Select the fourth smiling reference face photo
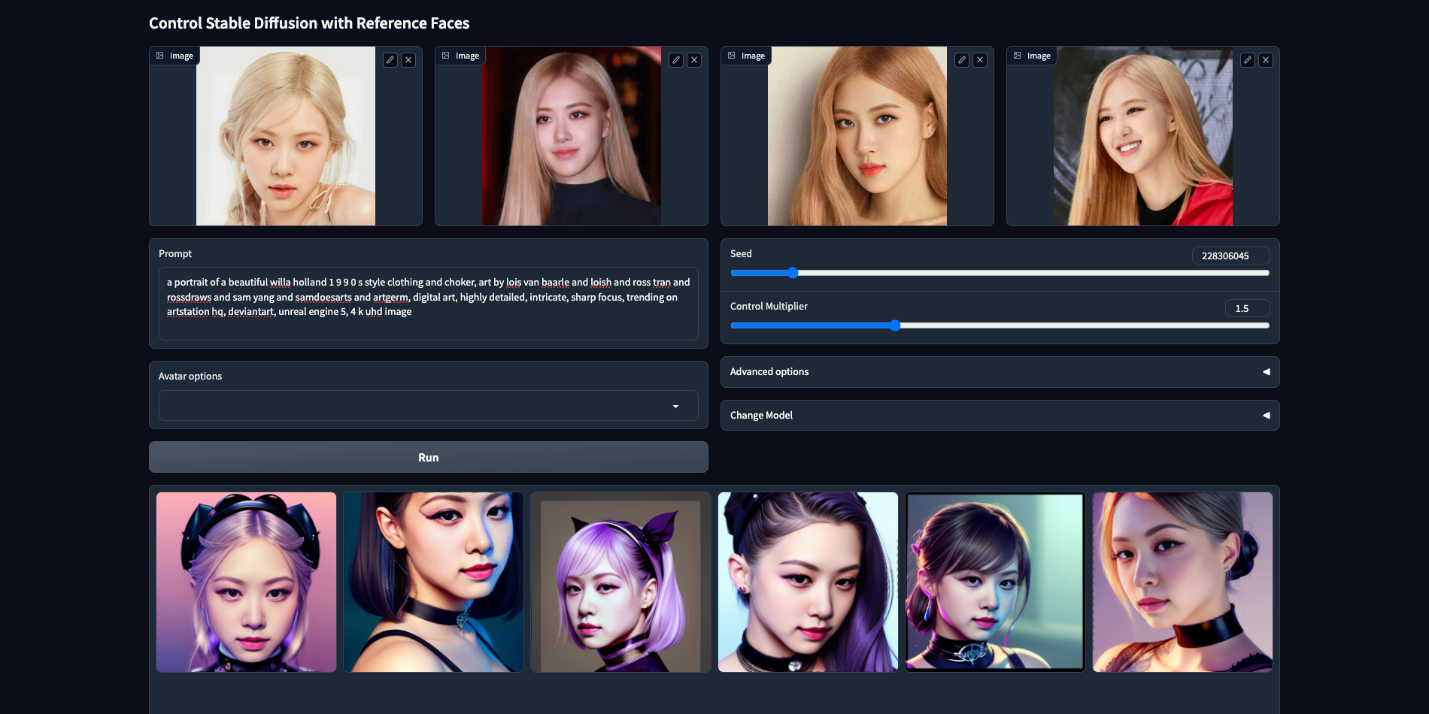The image size is (1429, 714). pos(1143,136)
